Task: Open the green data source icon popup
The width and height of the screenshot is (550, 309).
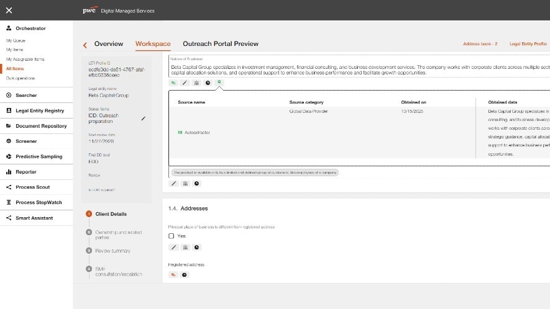Action: [x=219, y=83]
